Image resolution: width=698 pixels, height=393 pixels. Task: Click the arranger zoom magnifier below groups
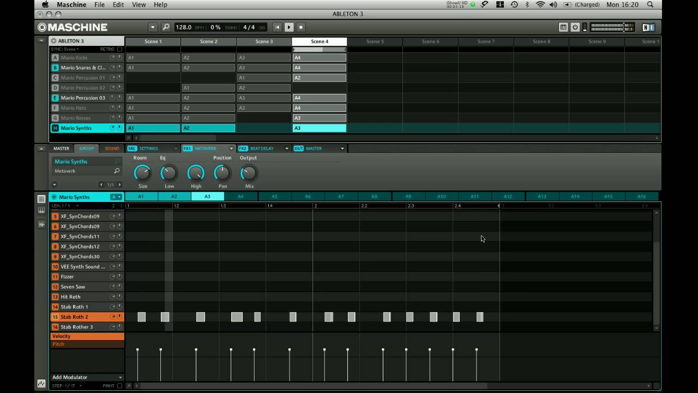click(x=129, y=138)
